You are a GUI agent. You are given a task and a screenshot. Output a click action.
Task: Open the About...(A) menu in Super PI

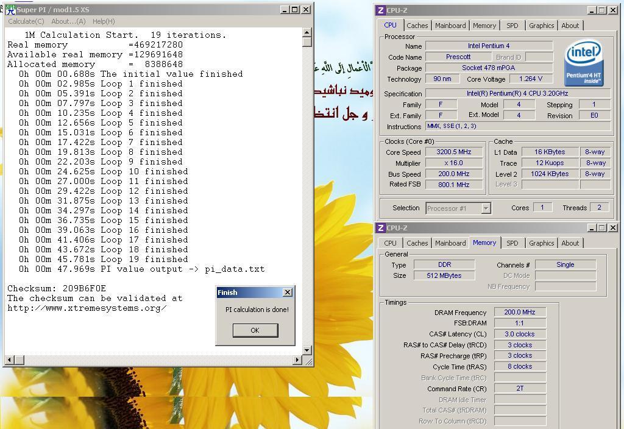tap(68, 21)
